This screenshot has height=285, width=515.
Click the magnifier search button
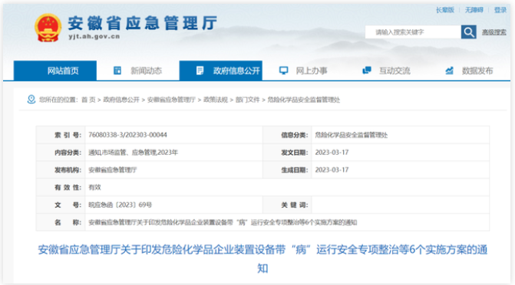(x=469, y=32)
